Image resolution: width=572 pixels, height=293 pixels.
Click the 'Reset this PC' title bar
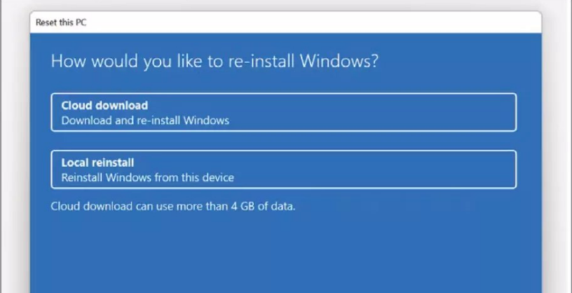tap(286, 22)
